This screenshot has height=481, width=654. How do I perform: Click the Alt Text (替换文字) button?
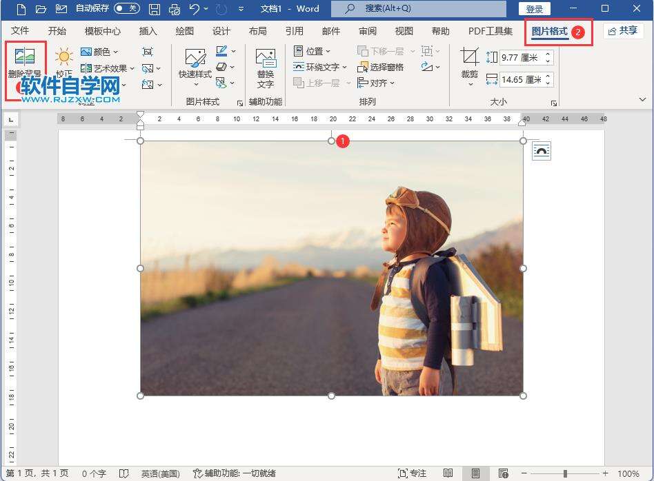click(266, 68)
